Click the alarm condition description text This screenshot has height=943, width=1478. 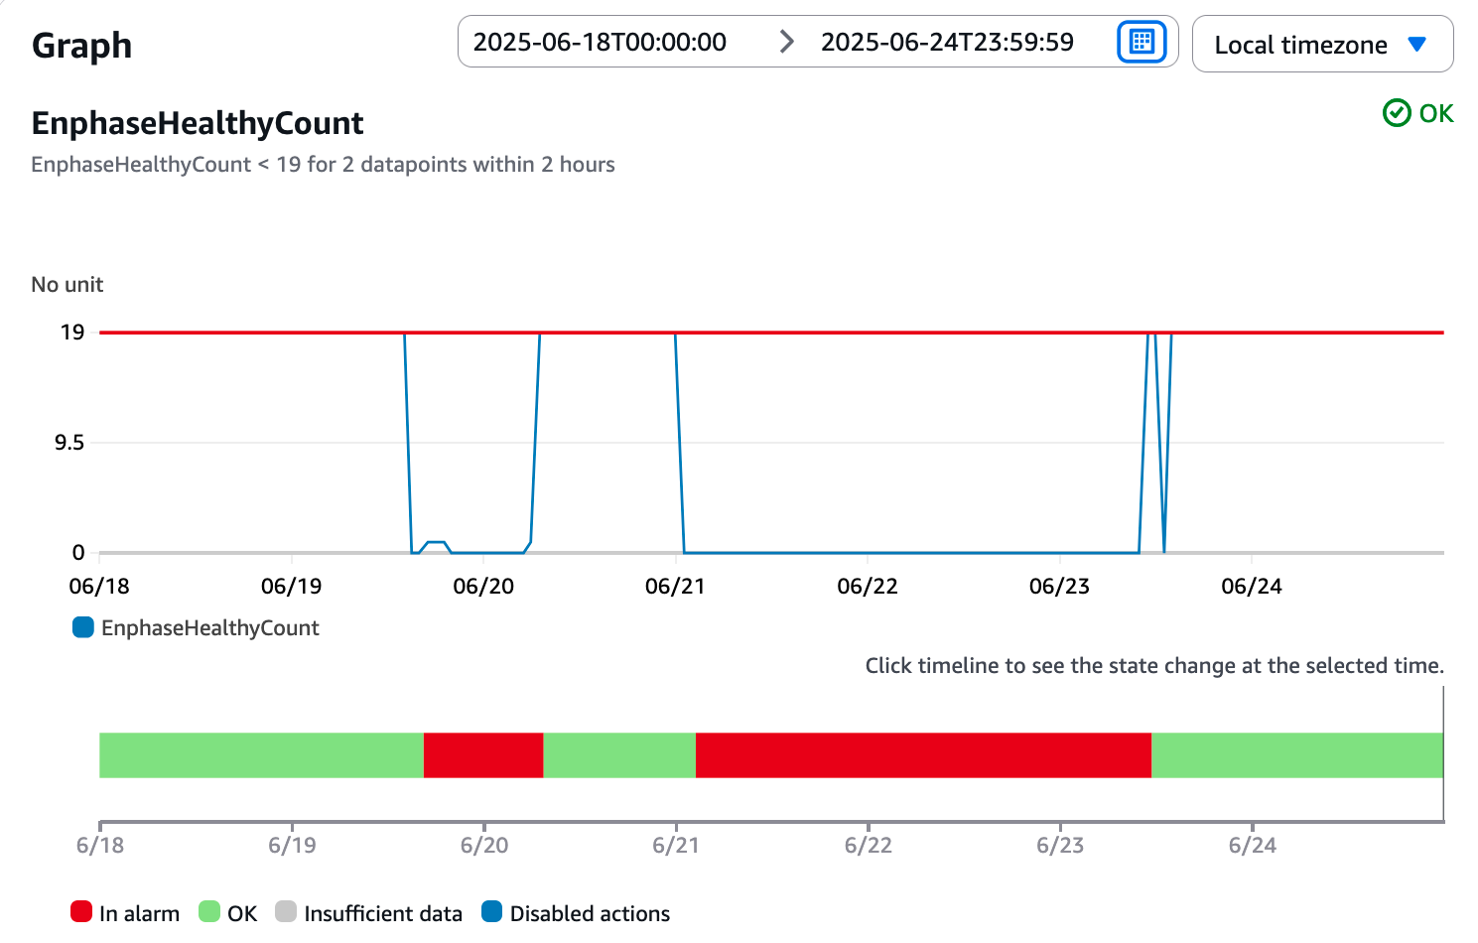point(323,165)
